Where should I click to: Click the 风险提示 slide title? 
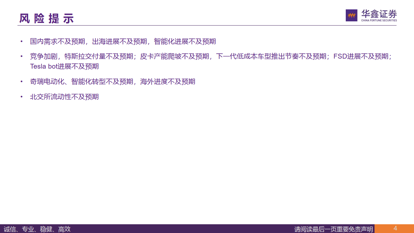[x=47, y=18]
